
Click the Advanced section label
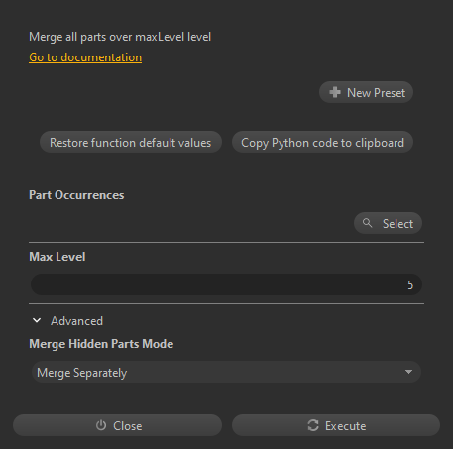[x=76, y=321]
